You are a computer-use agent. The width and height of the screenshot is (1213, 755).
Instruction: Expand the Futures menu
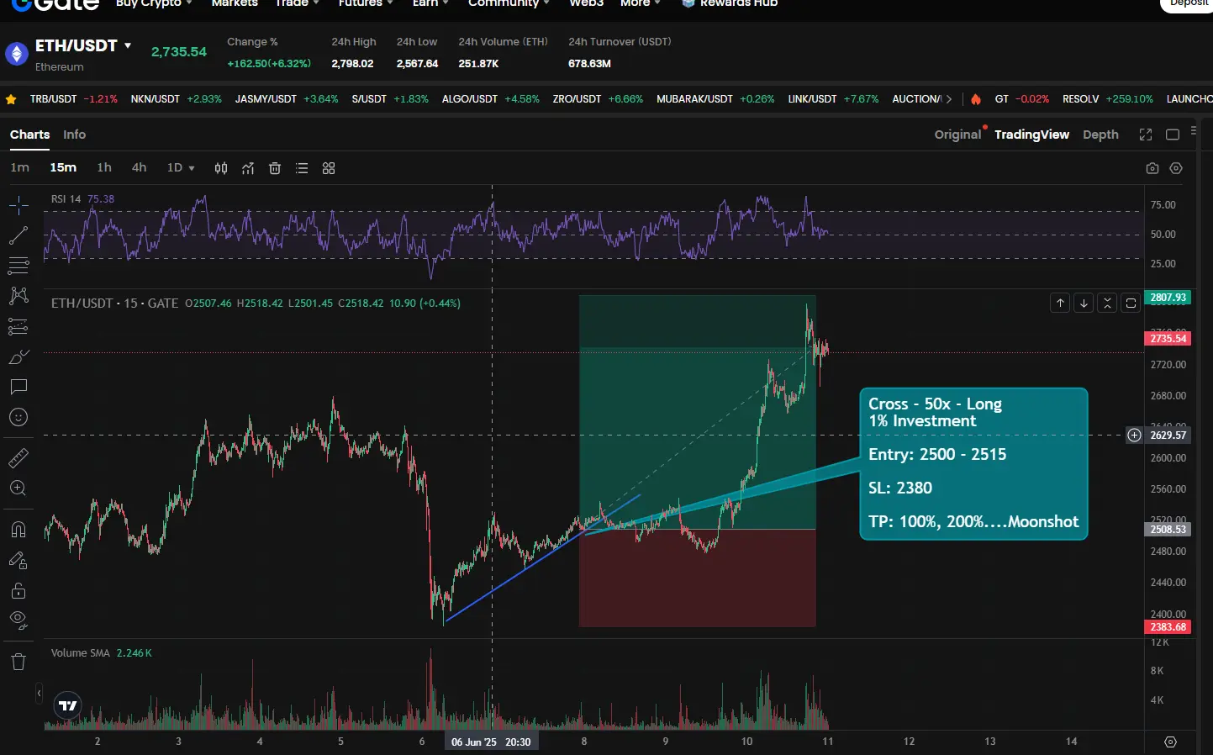pos(366,3)
